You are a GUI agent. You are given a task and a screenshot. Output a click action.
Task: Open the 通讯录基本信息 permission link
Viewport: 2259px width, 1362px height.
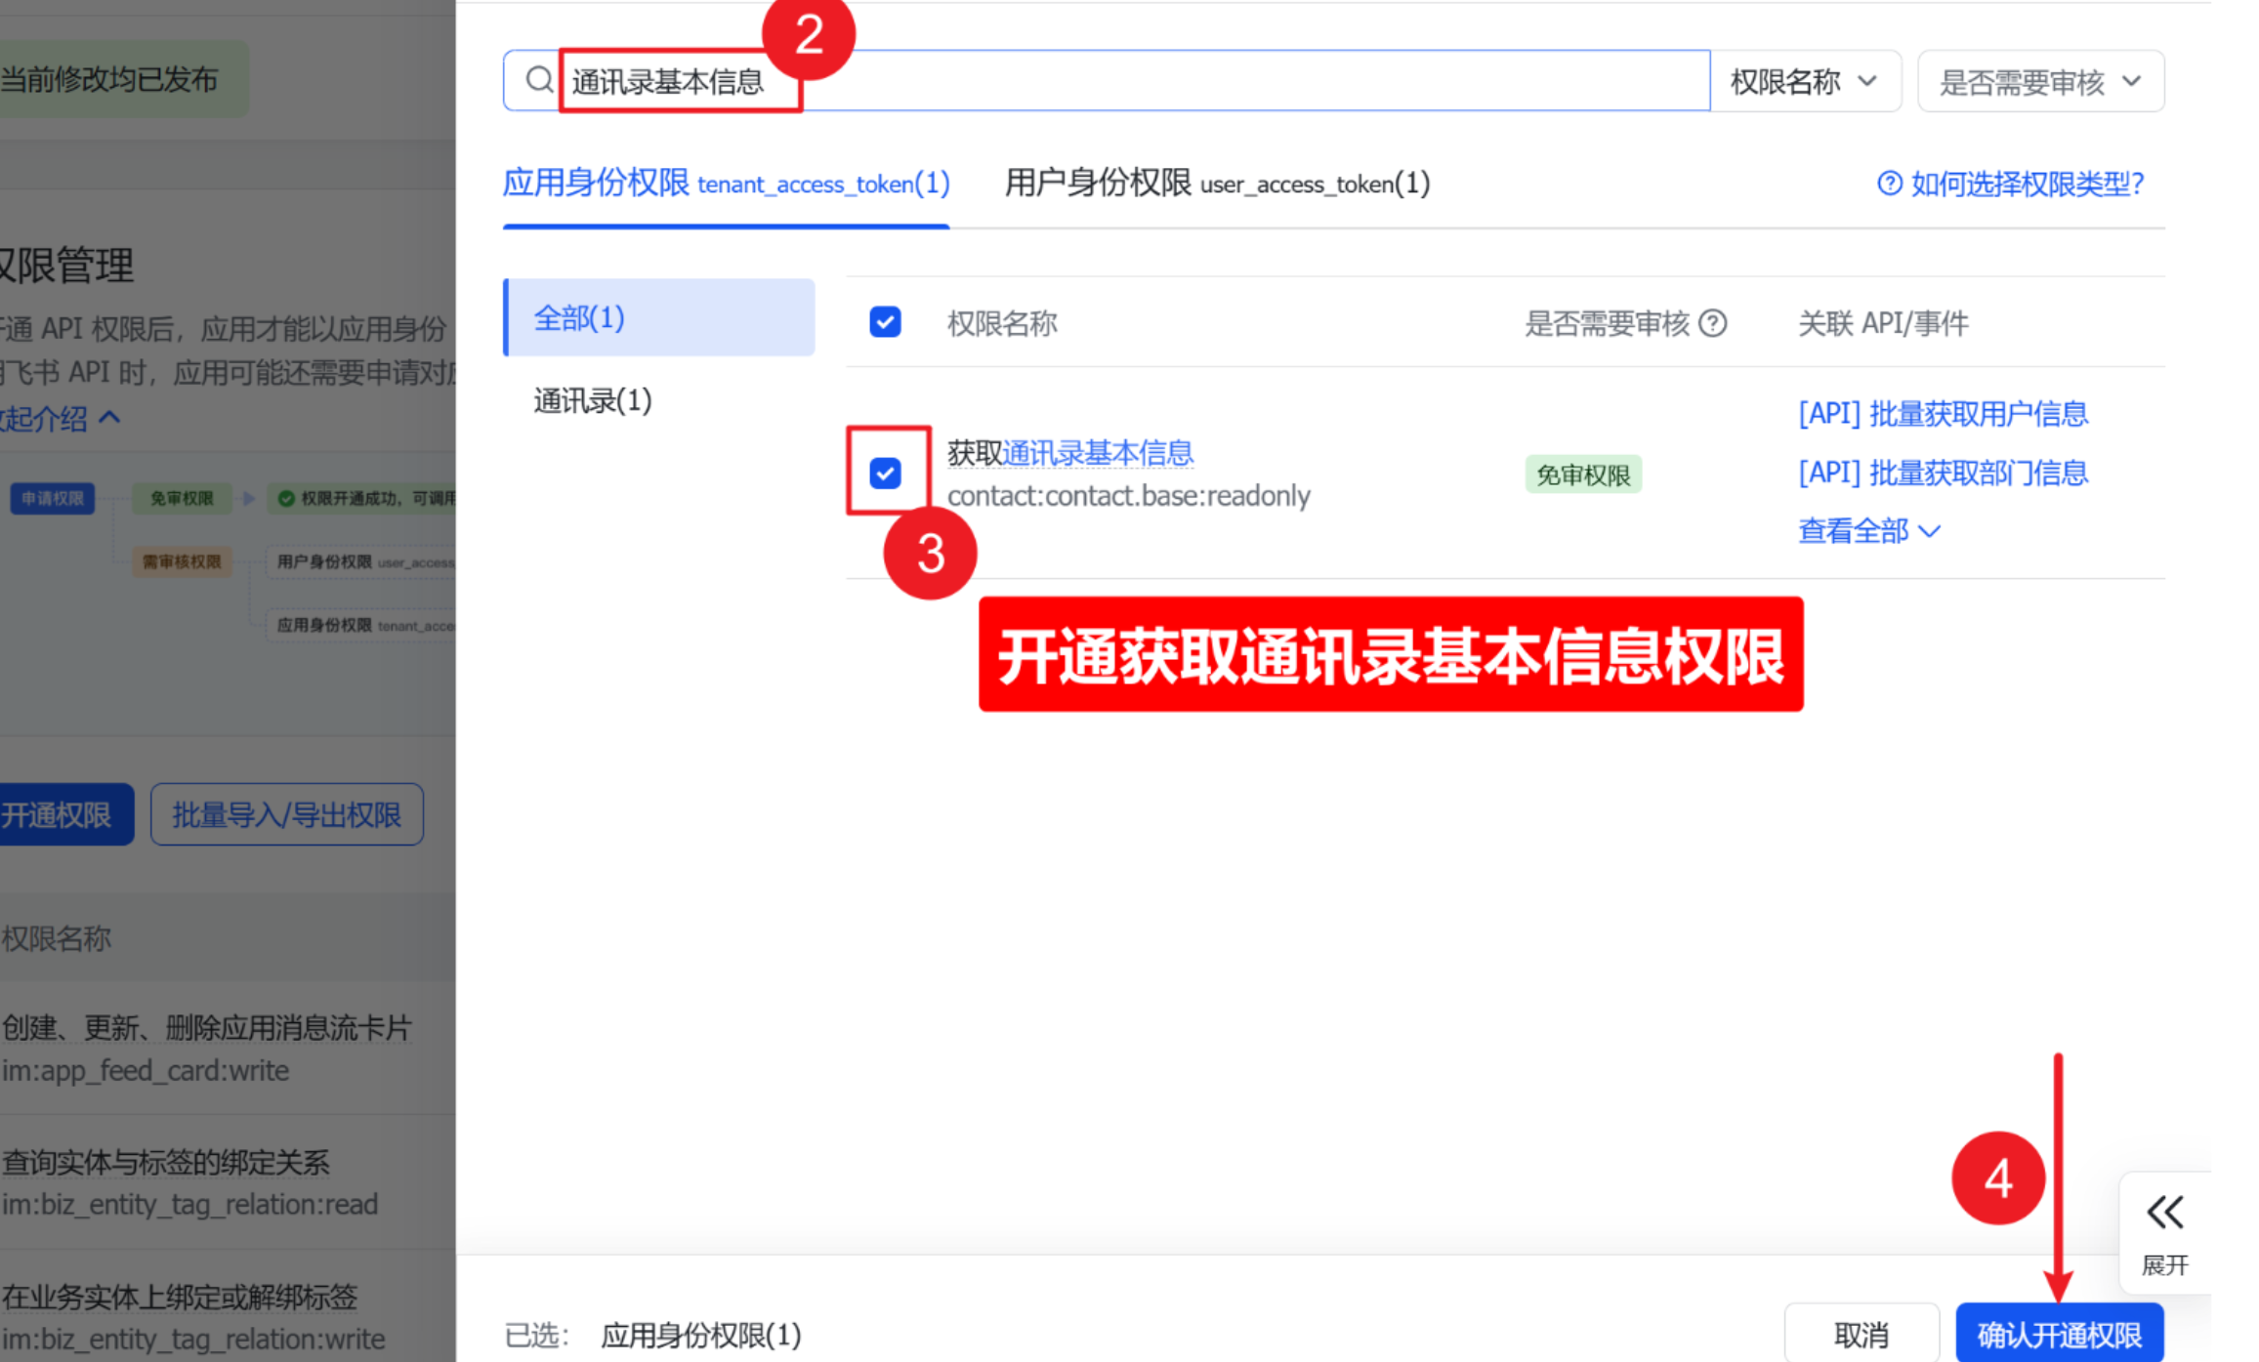1098,452
